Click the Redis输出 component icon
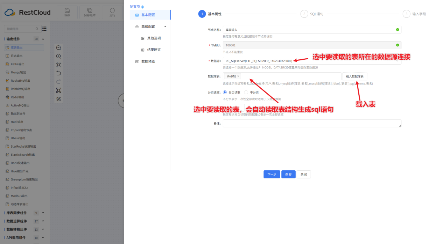The height and width of the screenshot is (244, 443). tap(7, 97)
